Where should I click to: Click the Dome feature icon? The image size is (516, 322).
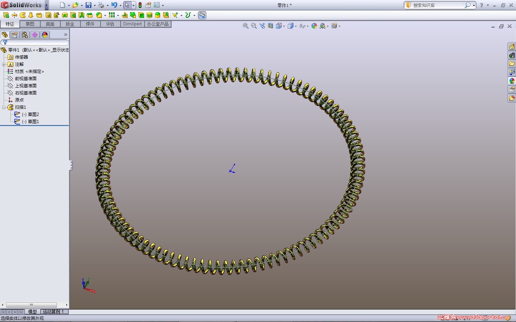[x=158, y=15]
